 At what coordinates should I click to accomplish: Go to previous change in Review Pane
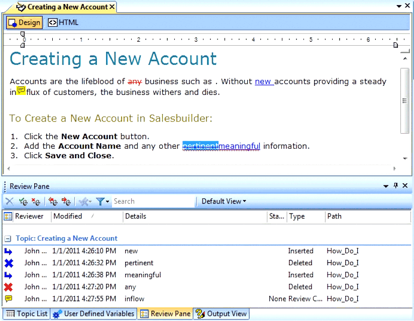(x=53, y=201)
